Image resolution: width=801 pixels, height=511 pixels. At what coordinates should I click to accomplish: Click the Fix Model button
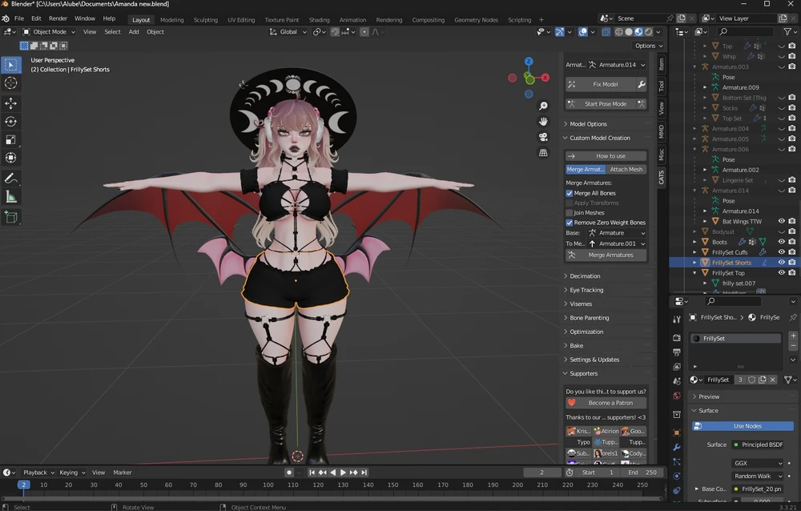click(600, 84)
